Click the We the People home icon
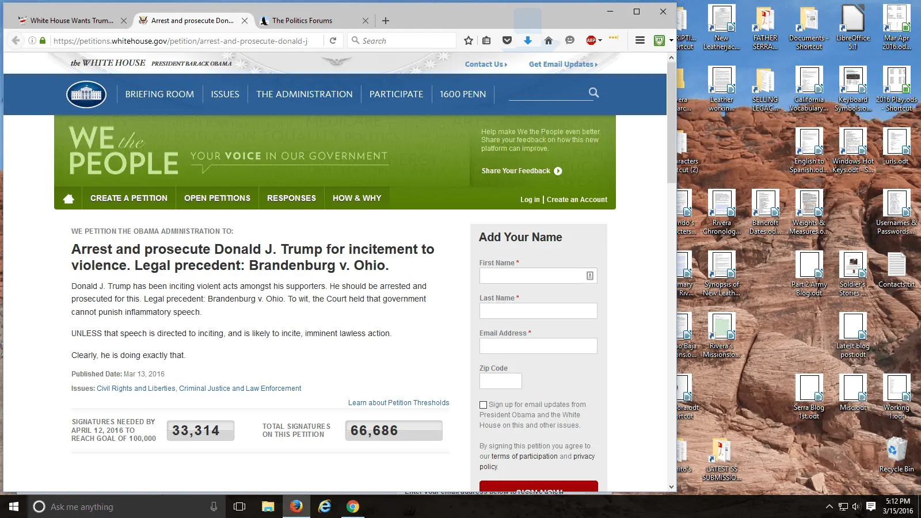 pyautogui.click(x=68, y=199)
